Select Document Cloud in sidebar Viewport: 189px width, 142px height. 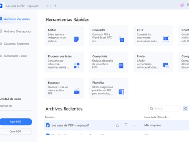15,56
